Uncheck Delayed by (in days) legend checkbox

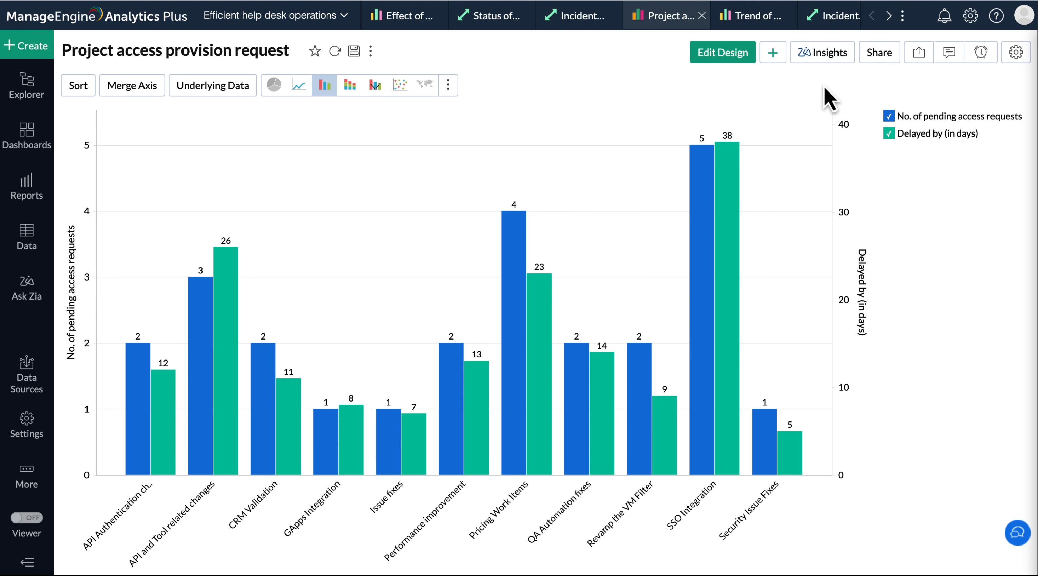889,133
